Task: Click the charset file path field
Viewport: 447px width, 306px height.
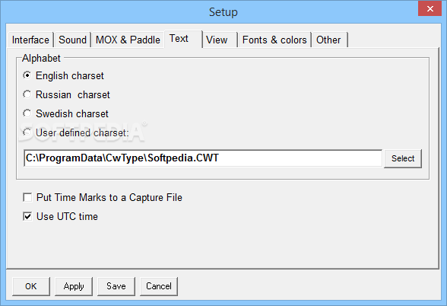Action: pyautogui.click(x=203, y=158)
